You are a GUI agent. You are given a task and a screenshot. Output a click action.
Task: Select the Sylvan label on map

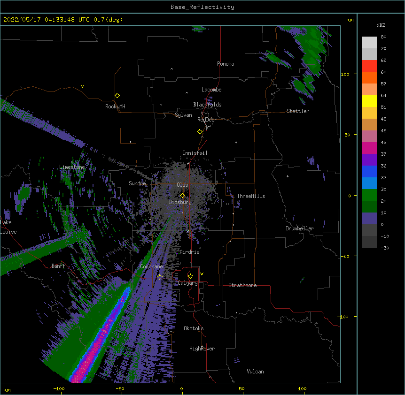click(183, 115)
